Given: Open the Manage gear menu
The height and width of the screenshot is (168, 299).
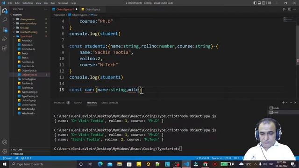Looking at the screenshot, I should point(5,151).
